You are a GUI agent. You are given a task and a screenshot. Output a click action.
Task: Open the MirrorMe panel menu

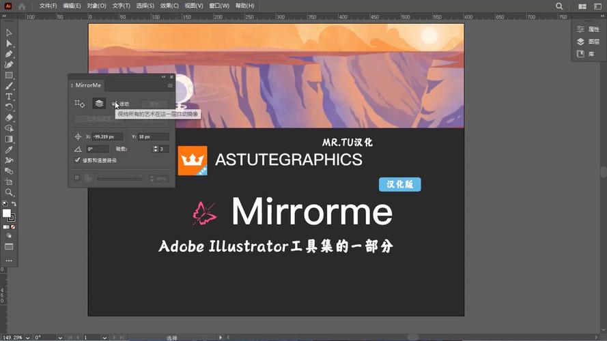pyautogui.click(x=170, y=85)
